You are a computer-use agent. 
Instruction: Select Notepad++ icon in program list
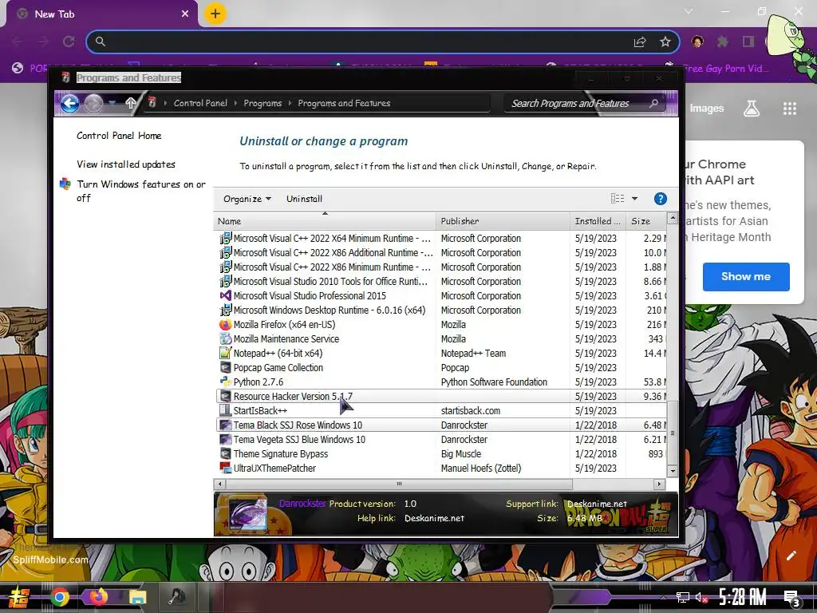(x=225, y=353)
